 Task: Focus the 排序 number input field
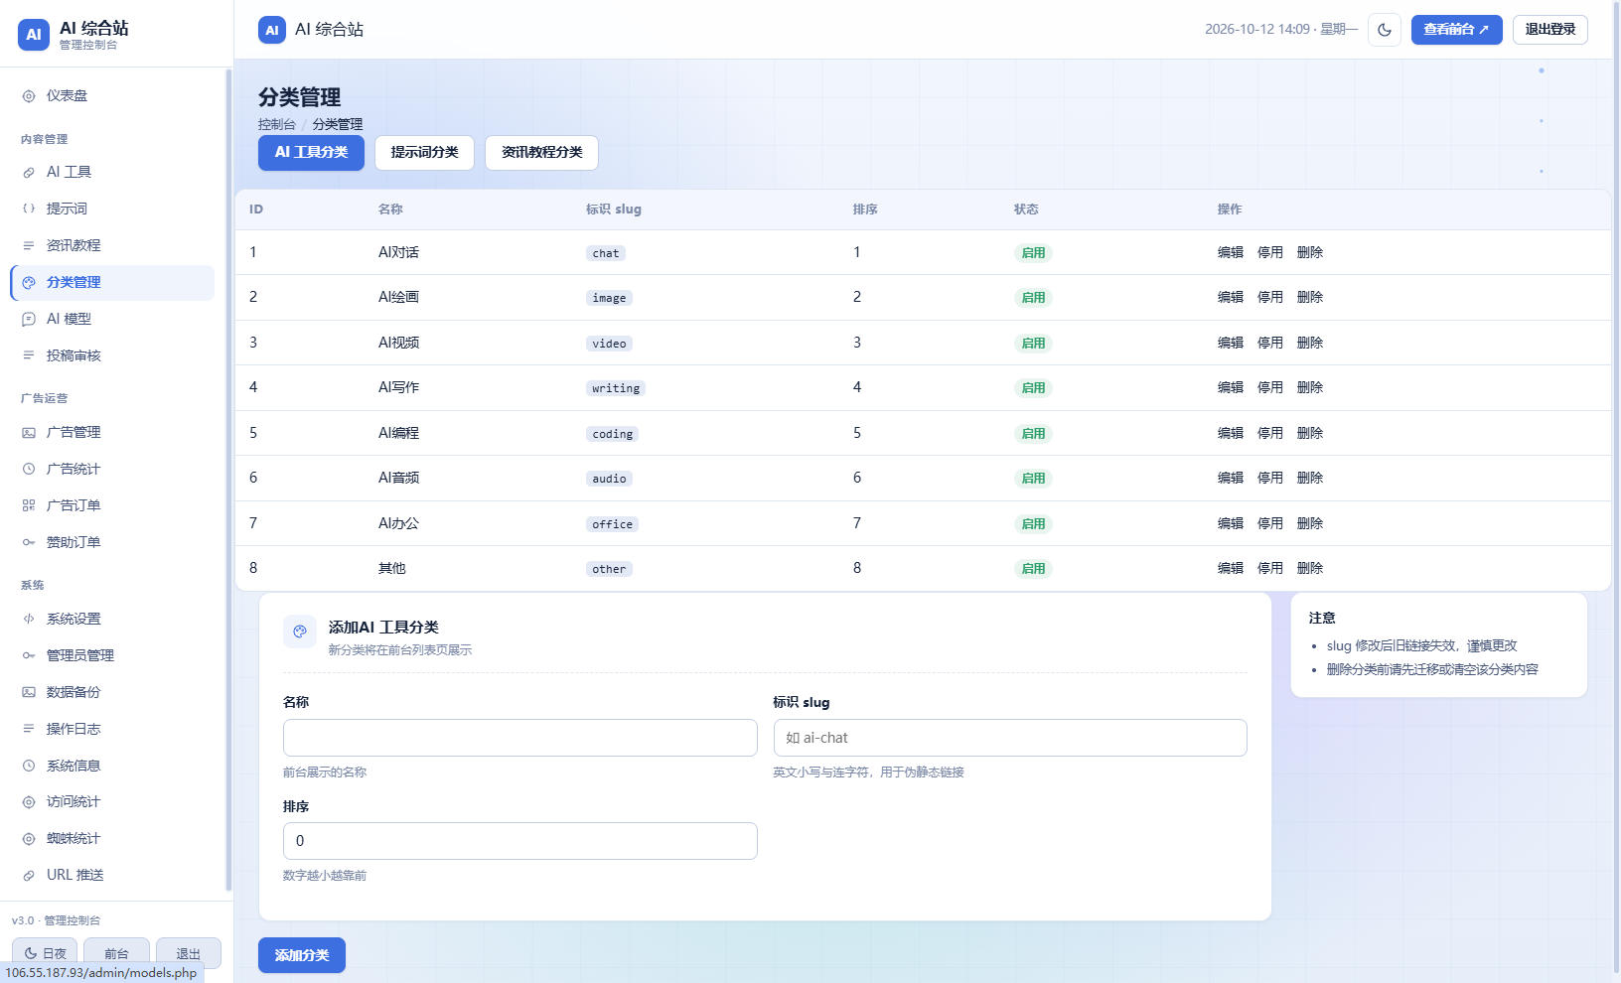pos(520,841)
